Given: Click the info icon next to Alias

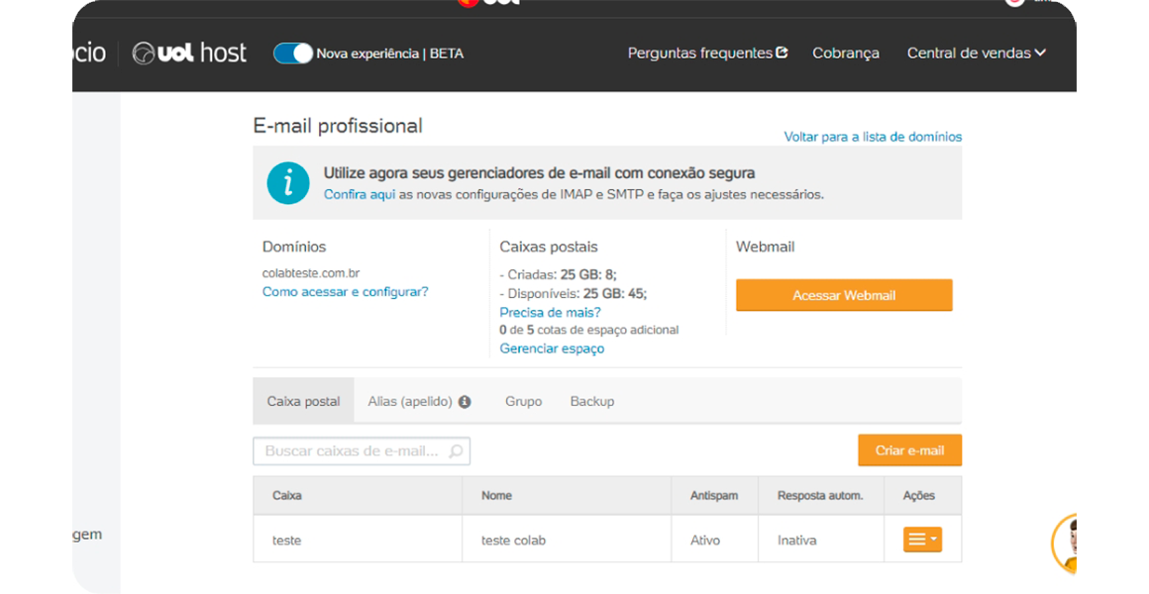Looking at the screenshot, I should click(x=465, y=401).
